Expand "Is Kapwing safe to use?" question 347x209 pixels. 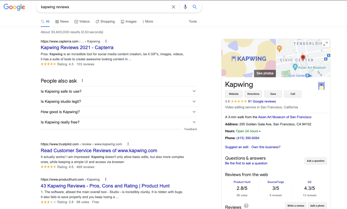coord(194,91)
